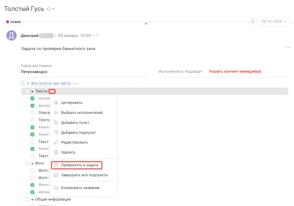The width and height of the screenshot is (294, 206).
Task: Click the новая status tag
Action: [x=14, y=22]
